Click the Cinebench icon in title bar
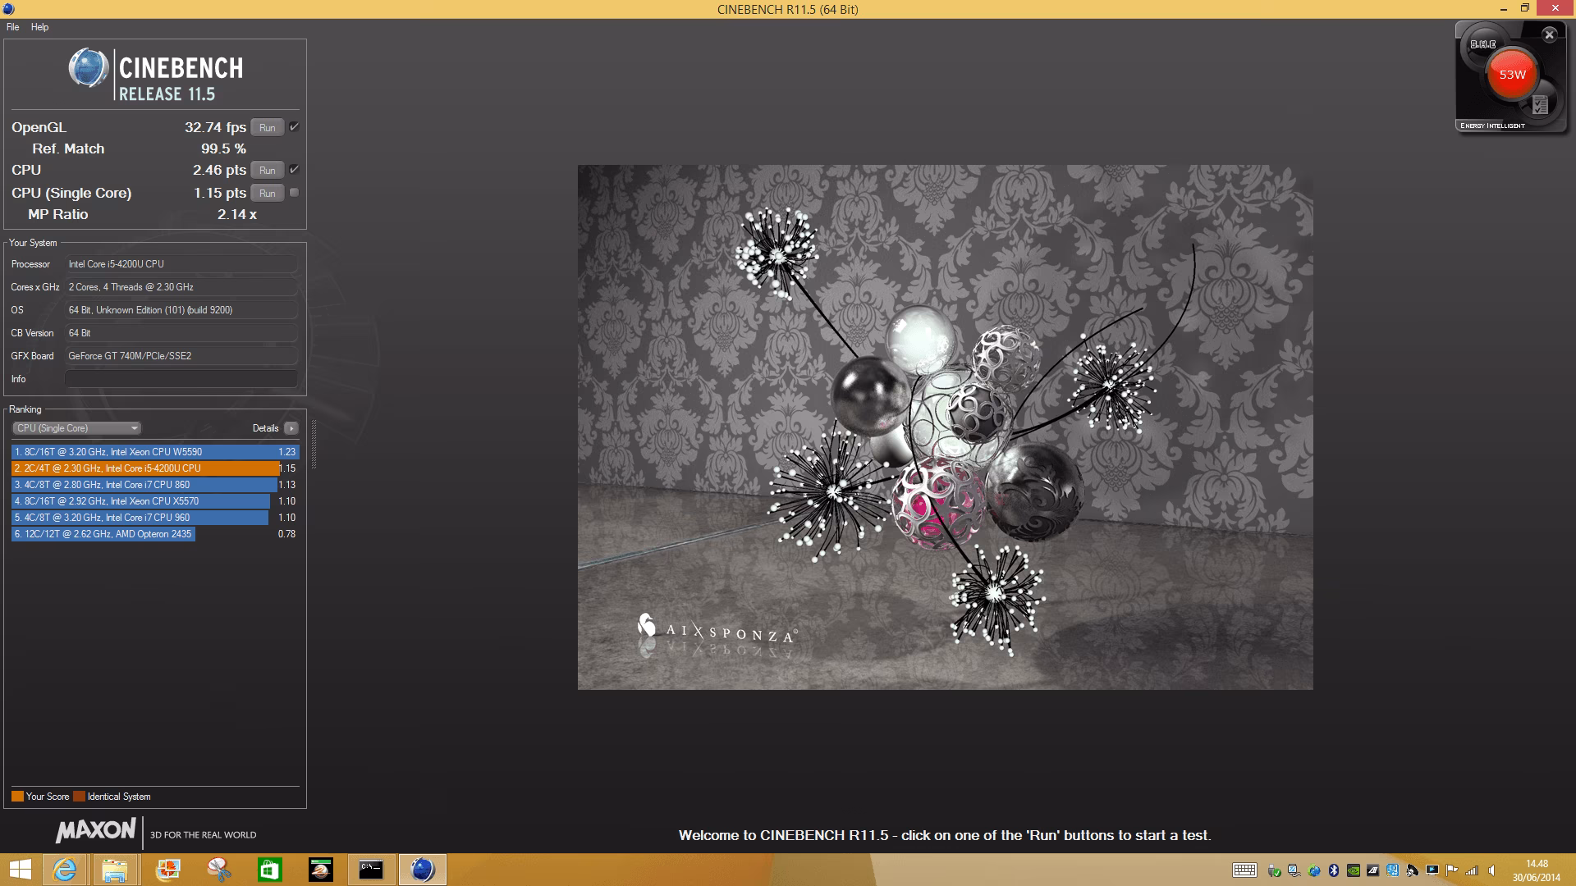This screenshot has height=886, width=1576. [x=8, y=9]
